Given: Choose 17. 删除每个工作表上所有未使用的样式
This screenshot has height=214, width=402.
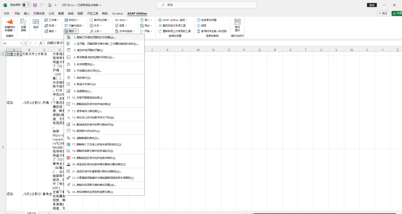Looking at the screenshot, I should (104, 144).
